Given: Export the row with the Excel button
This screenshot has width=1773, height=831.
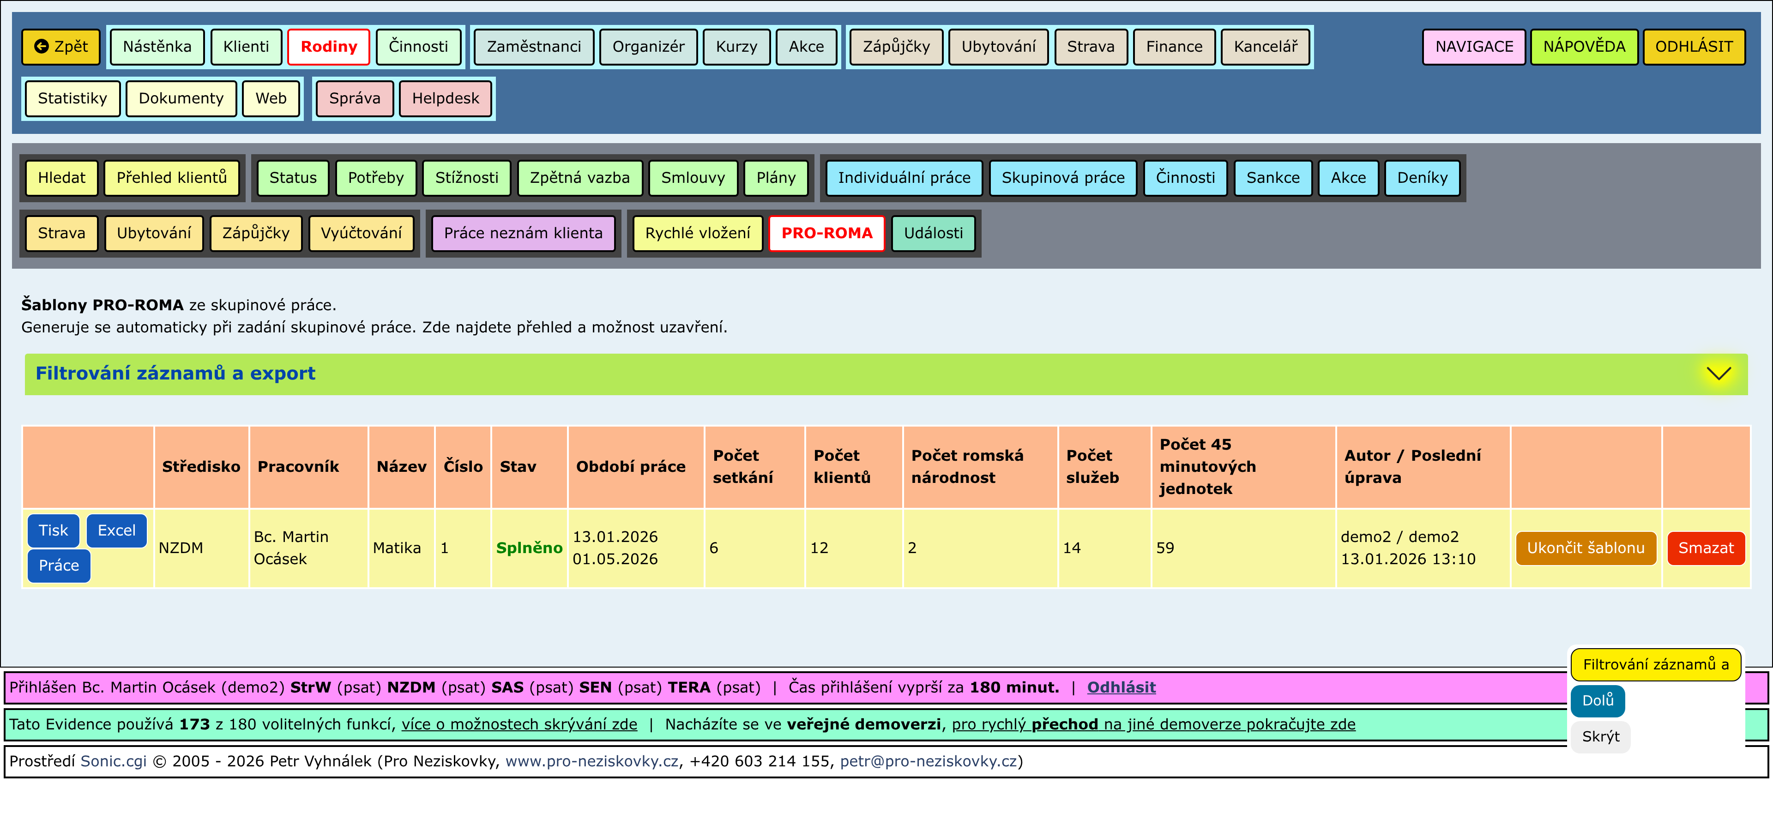Looking at the screenshot, I should click(x=116, y=530).
